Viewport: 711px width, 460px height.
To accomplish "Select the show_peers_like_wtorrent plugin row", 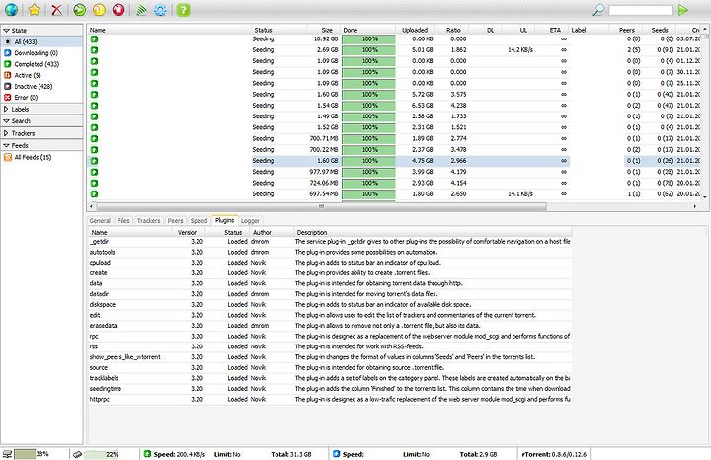I will [x=330, y=357].
